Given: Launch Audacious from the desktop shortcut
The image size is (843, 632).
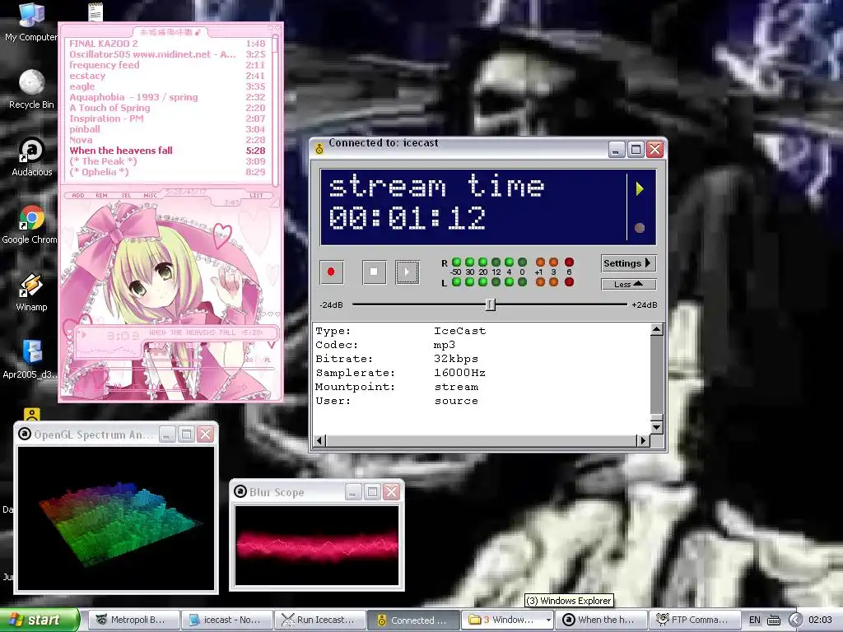Looking at the screenshot, I should 31,157.
